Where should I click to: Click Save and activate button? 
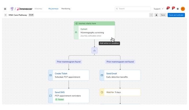pos(176,15)
